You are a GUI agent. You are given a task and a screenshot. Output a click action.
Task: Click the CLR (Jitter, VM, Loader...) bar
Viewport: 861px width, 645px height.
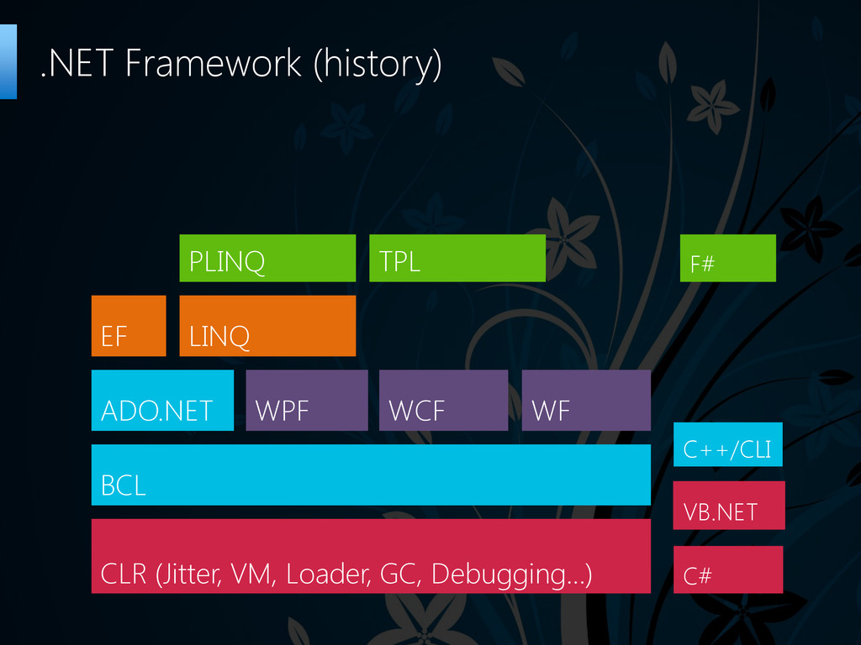(371, 556)
